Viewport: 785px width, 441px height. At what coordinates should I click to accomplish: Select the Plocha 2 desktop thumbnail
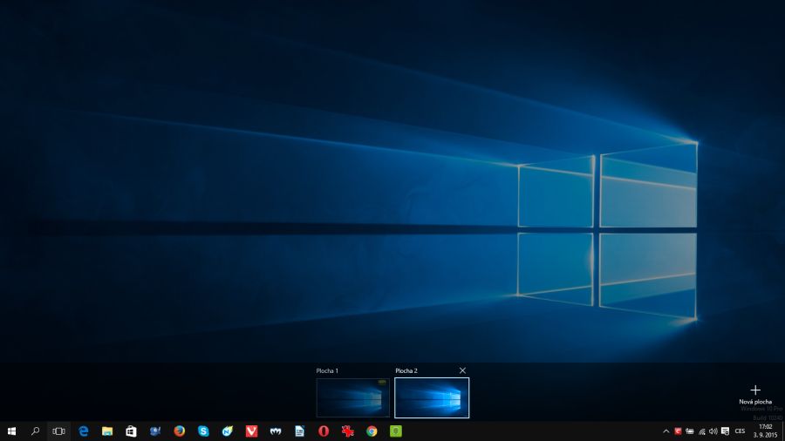[x=432, y=398]
